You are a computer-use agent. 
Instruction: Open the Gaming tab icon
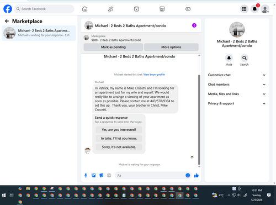[x=188, y=9]
